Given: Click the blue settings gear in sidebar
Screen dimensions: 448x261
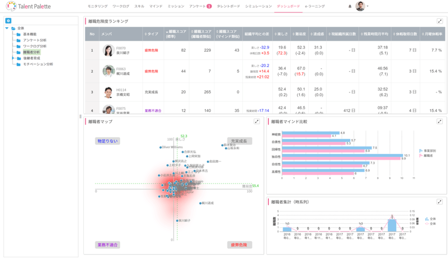Looking at the screenshot, I should click(8, 21).
